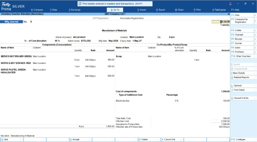257x142 pixels.
Task: Toggle T: Post-Dated voucher
Action: (242, 90)
